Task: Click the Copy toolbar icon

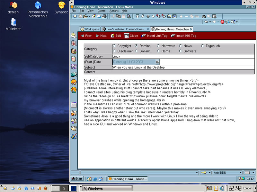Action: 118,16
